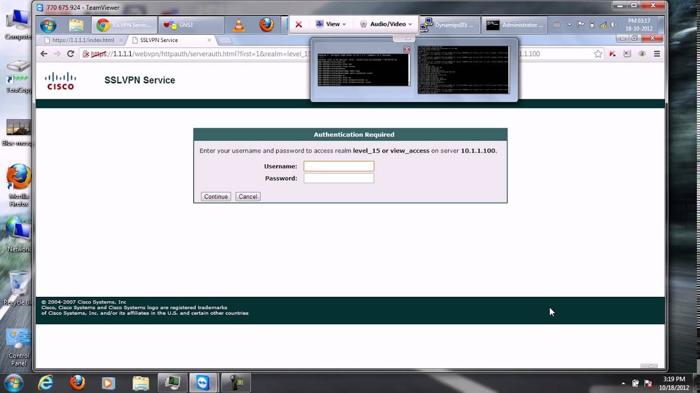This screenshot has height=393, width=700.
Task: Open TeraCopy desktop shortcut
Action: (18, 76)
